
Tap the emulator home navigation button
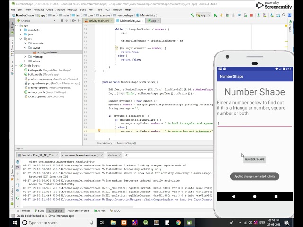[x=255, y=197]
